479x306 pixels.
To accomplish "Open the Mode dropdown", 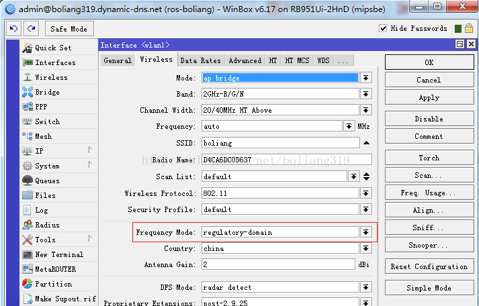I will point(365,78).
